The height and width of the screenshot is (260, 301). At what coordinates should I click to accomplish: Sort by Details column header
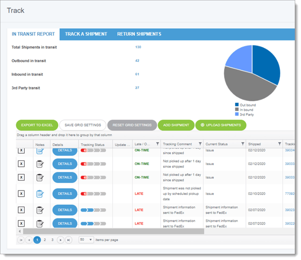tap(58, 145)
